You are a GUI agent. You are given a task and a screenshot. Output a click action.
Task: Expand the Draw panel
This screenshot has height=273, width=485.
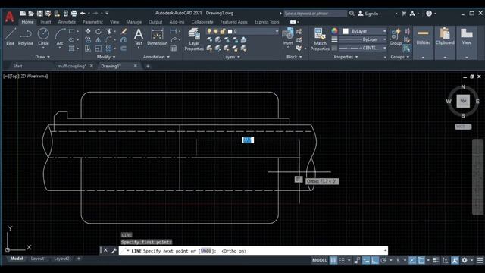(x=42, y=57)
